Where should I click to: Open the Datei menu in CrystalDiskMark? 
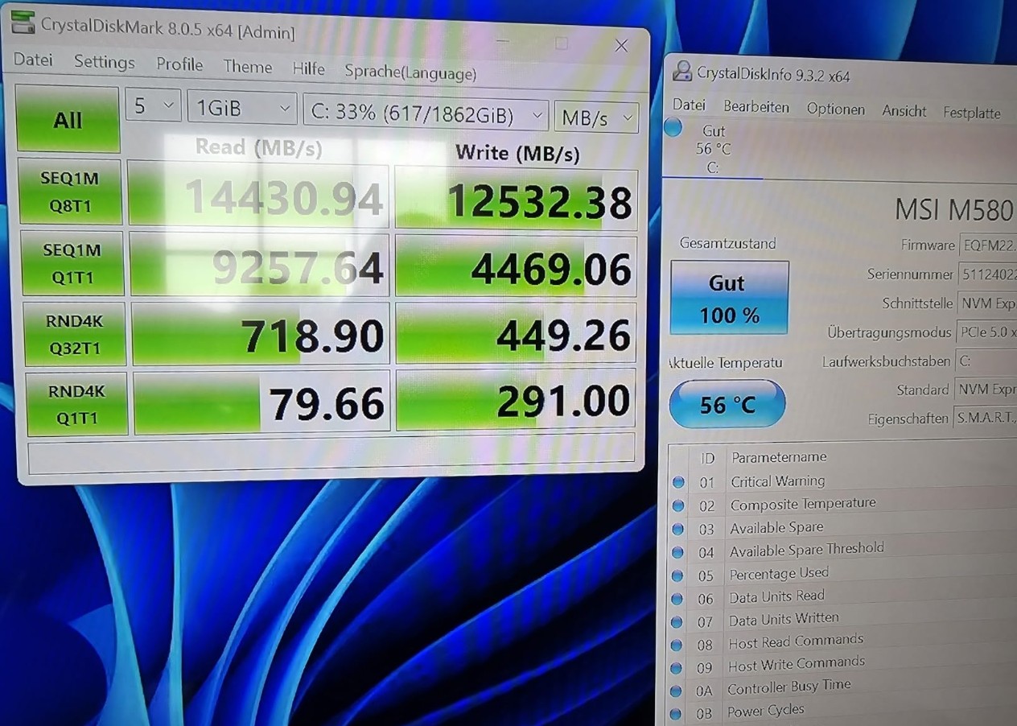coord(33,60)
